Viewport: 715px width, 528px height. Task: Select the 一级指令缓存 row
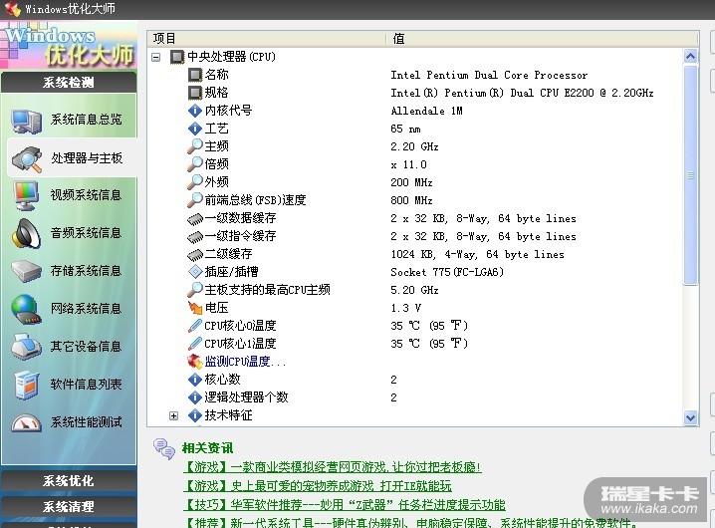[x=416, y=236]
